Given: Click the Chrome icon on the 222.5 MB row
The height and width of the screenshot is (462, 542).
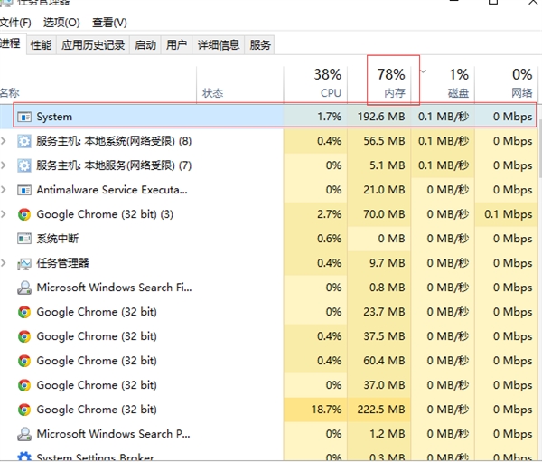Looking at the screenshot, I should coord(24,410).
